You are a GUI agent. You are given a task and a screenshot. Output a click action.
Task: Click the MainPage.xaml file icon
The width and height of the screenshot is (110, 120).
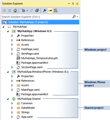click(18, 90)
